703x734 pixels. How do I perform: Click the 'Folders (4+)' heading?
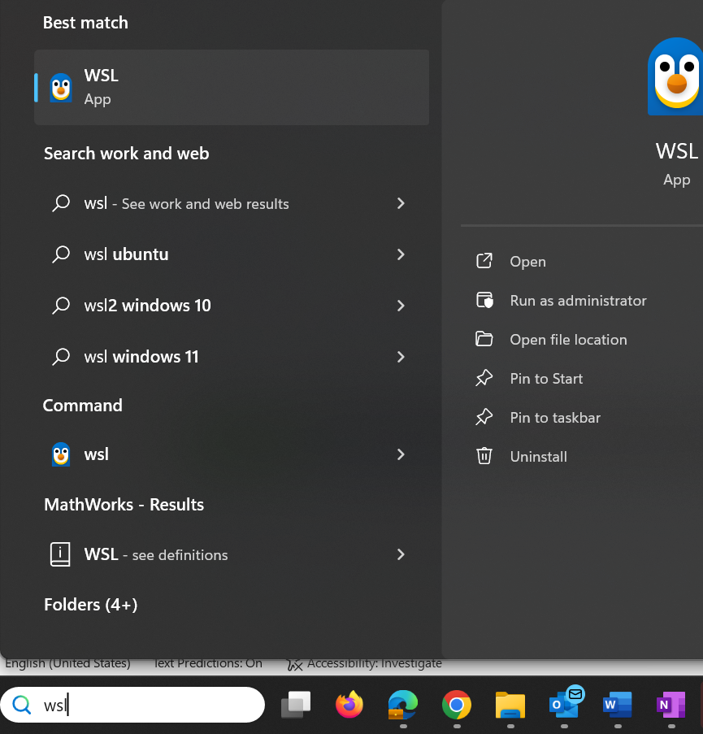91,605
